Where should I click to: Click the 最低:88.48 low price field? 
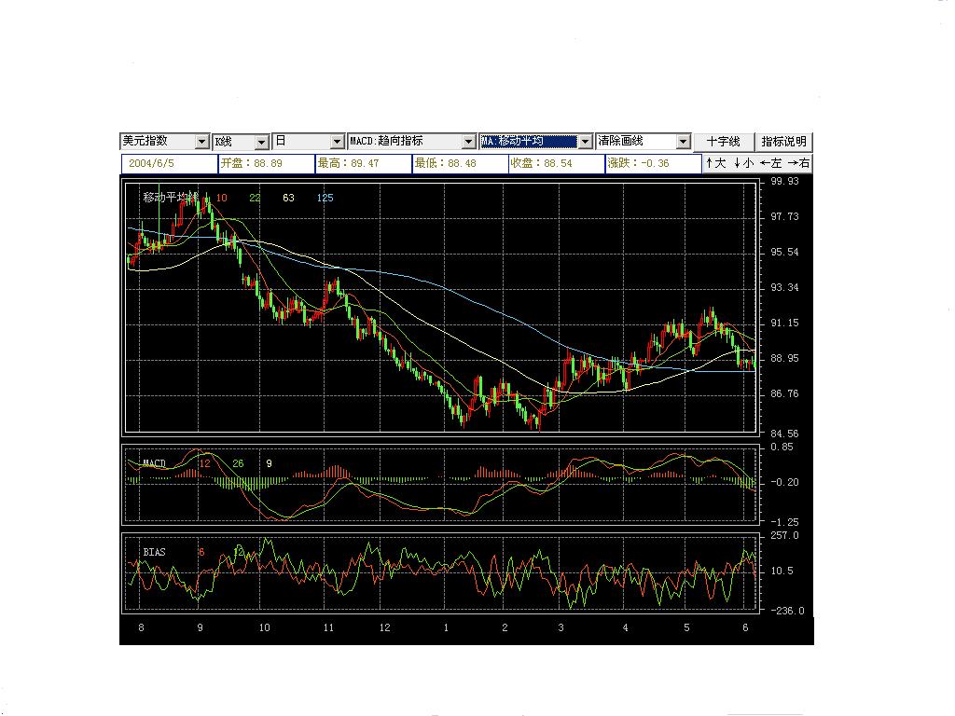(460, 163)
